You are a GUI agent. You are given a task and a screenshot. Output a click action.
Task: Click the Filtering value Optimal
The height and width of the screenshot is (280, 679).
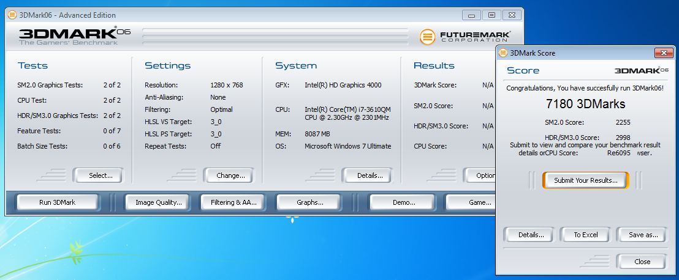(221, 109)
